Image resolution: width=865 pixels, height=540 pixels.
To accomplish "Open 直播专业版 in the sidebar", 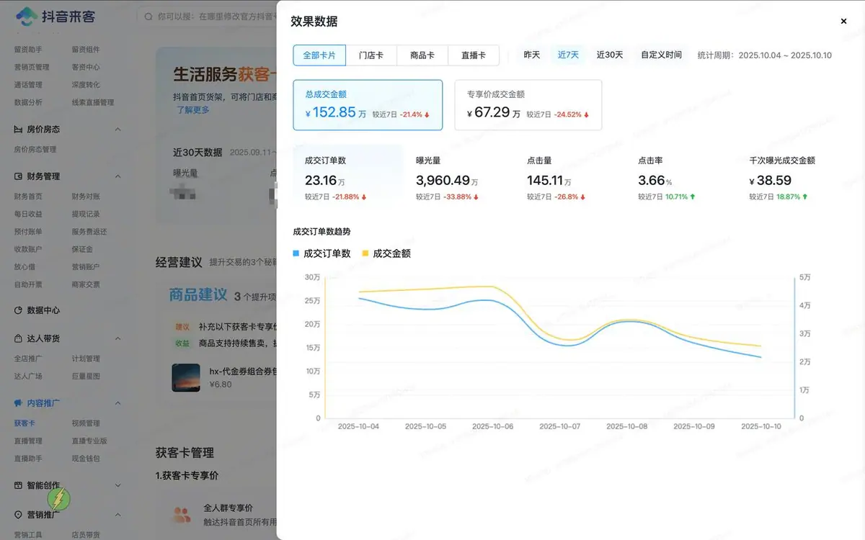I will [x=89, y=441].
